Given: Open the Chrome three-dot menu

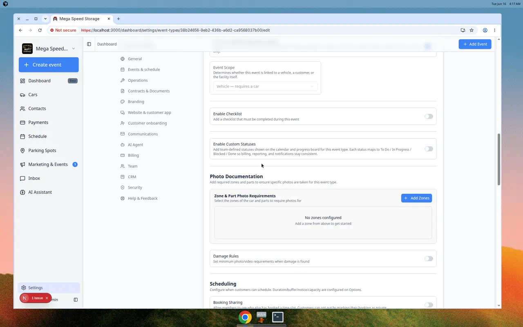Looking at the screenshot, I should tap(494, 30).
